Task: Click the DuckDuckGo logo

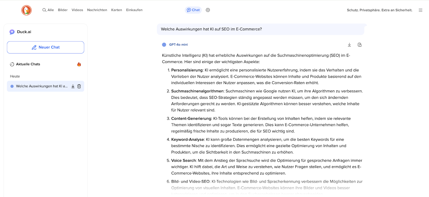Action: 27,10
